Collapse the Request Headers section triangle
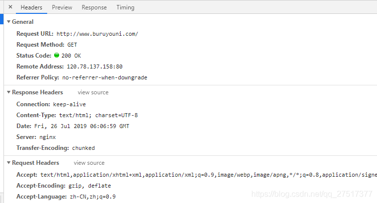Viewport: 377px width, 203px height. [8, 163]
